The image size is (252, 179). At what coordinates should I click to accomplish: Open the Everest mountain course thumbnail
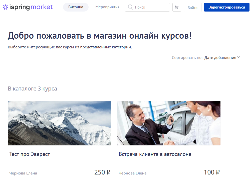[59, 123]
